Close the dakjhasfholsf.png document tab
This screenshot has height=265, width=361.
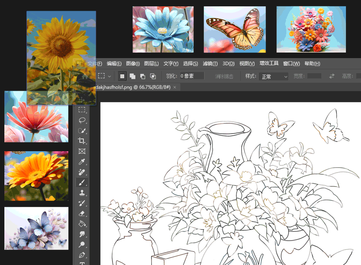pos(176,87)
